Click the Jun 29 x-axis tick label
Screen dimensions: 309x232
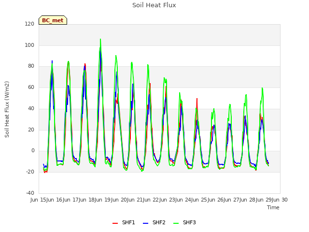coord(264,200)
